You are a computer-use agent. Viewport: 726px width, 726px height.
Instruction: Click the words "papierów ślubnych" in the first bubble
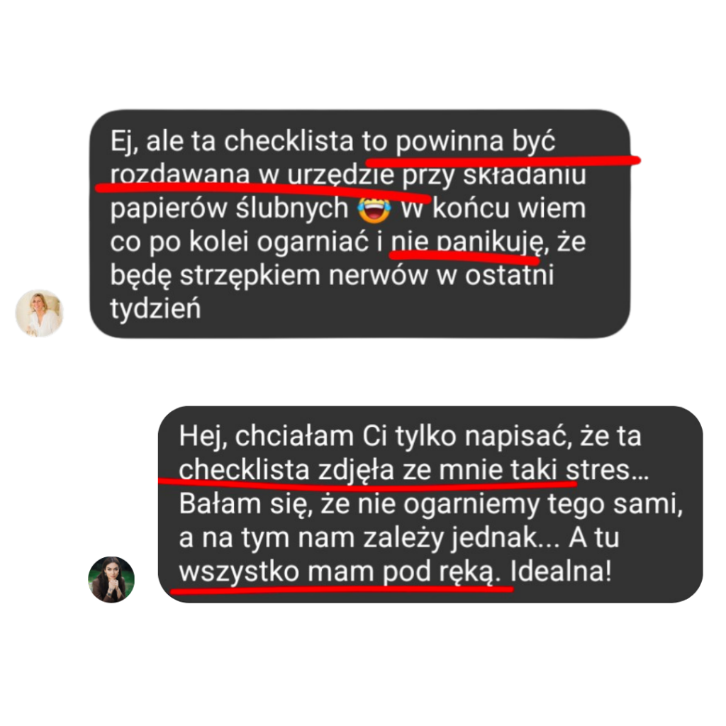229,209
